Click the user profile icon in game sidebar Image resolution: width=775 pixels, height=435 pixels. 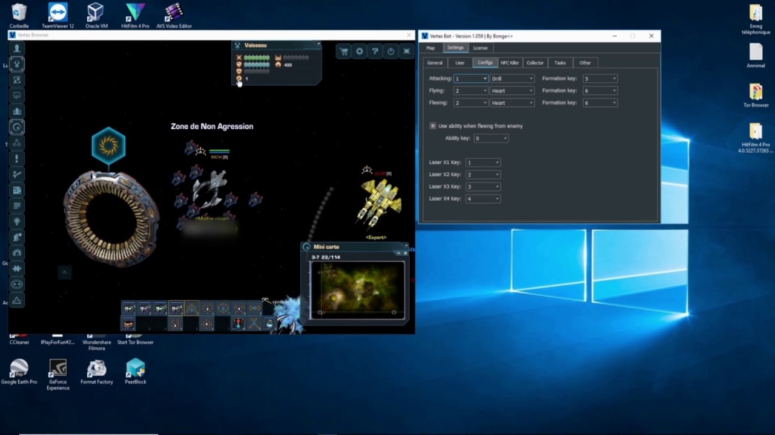click(17, 48)
